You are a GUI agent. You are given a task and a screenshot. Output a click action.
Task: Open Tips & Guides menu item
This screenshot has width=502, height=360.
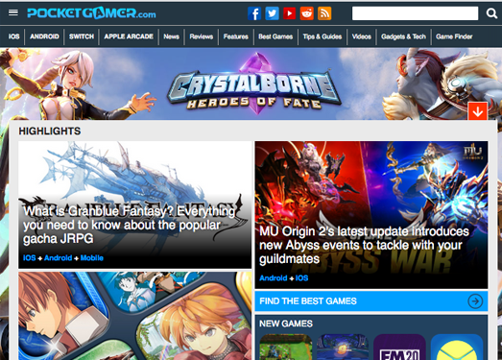323,36
